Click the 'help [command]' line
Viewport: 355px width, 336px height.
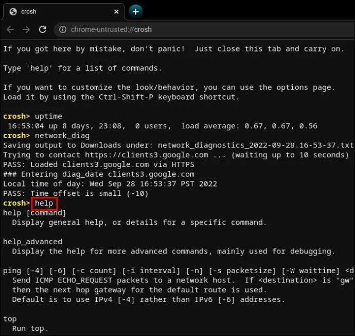(x=34, y=213)
